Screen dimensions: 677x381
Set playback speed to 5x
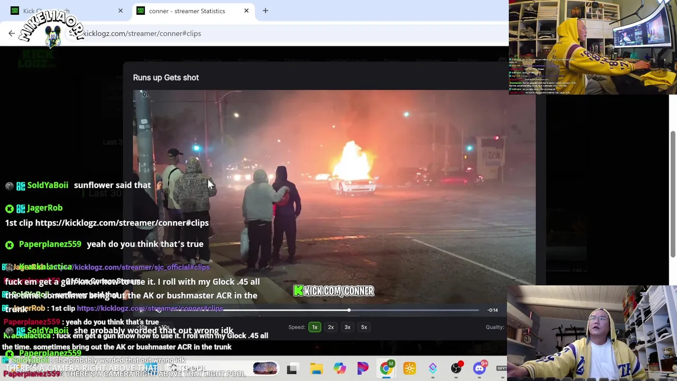[364, 327]
